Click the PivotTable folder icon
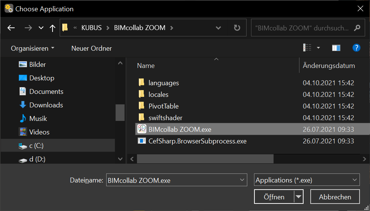This screenshot has width=370, height=211. pyautogui.click(x=141, y=106)
